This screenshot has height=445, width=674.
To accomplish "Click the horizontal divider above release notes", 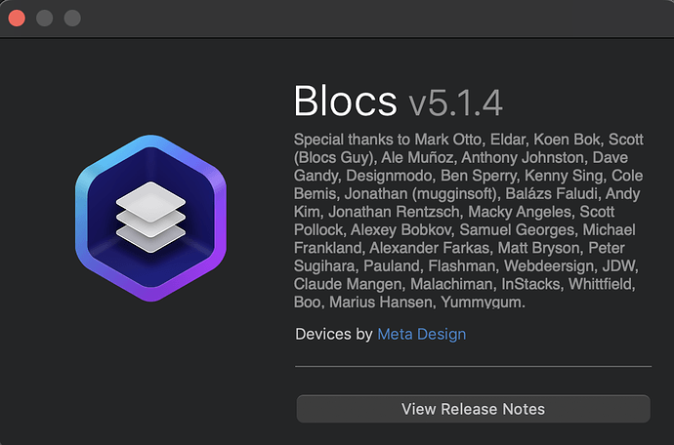I will [x=473, y=367].
